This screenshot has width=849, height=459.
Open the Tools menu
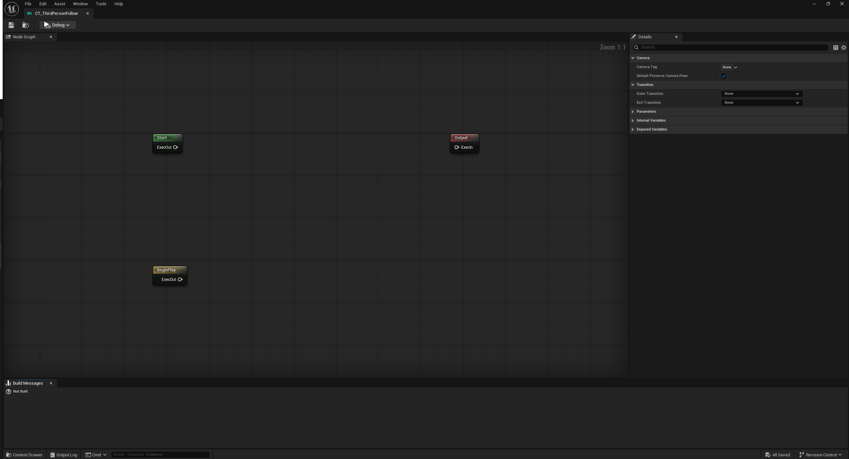point(101,4)
